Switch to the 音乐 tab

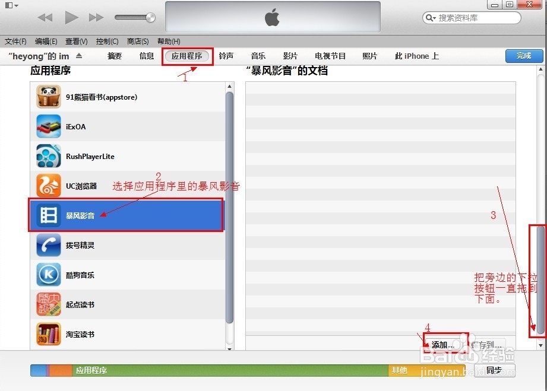258,56
